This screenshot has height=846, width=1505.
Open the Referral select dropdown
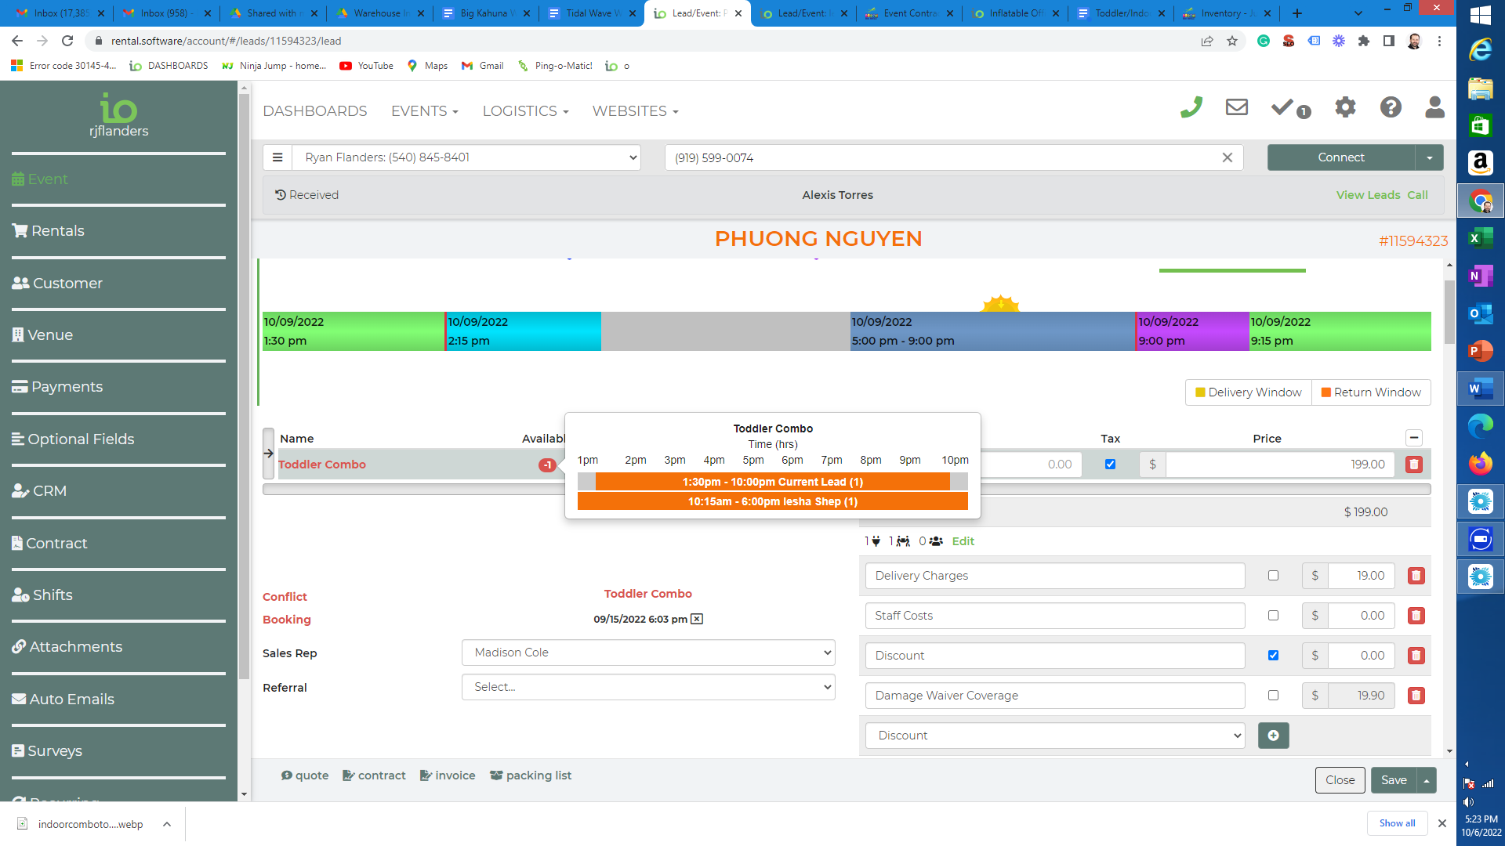click(647, 687)
